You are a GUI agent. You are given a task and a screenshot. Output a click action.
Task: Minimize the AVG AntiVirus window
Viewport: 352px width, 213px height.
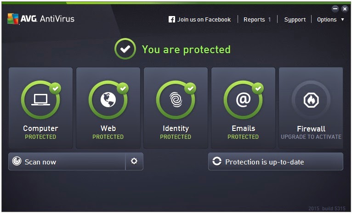coord(335,9)
